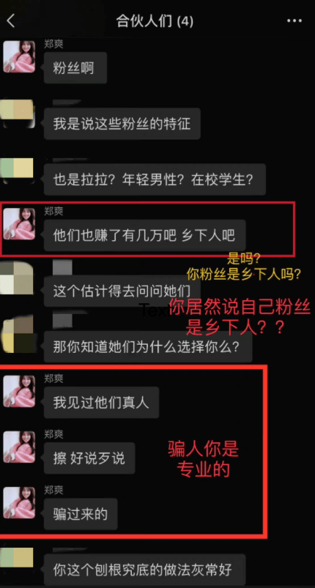Tap the avatar next to 我是说这些粉丝的特征
This screenshot has height=588, width=315.
(x=18, y=113)
